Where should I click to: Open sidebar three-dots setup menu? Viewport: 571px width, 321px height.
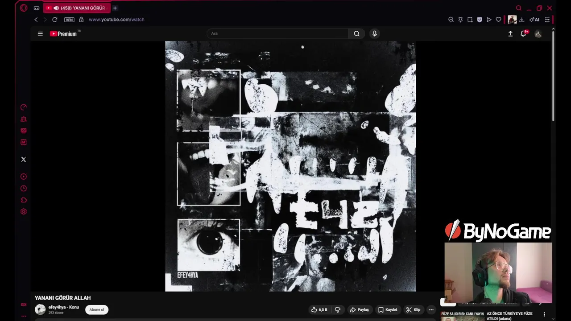(x=24, y=316)
